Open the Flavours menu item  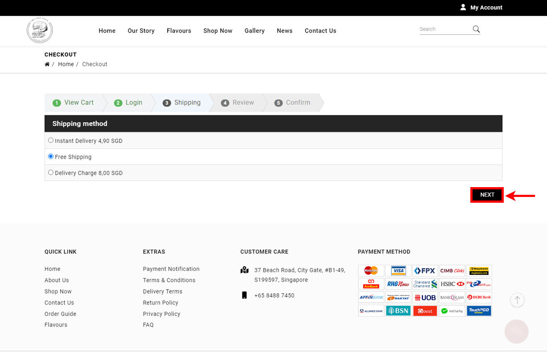179,31
